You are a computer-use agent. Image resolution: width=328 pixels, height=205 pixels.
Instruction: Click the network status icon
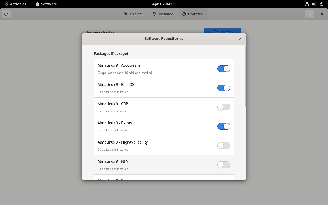307,4
